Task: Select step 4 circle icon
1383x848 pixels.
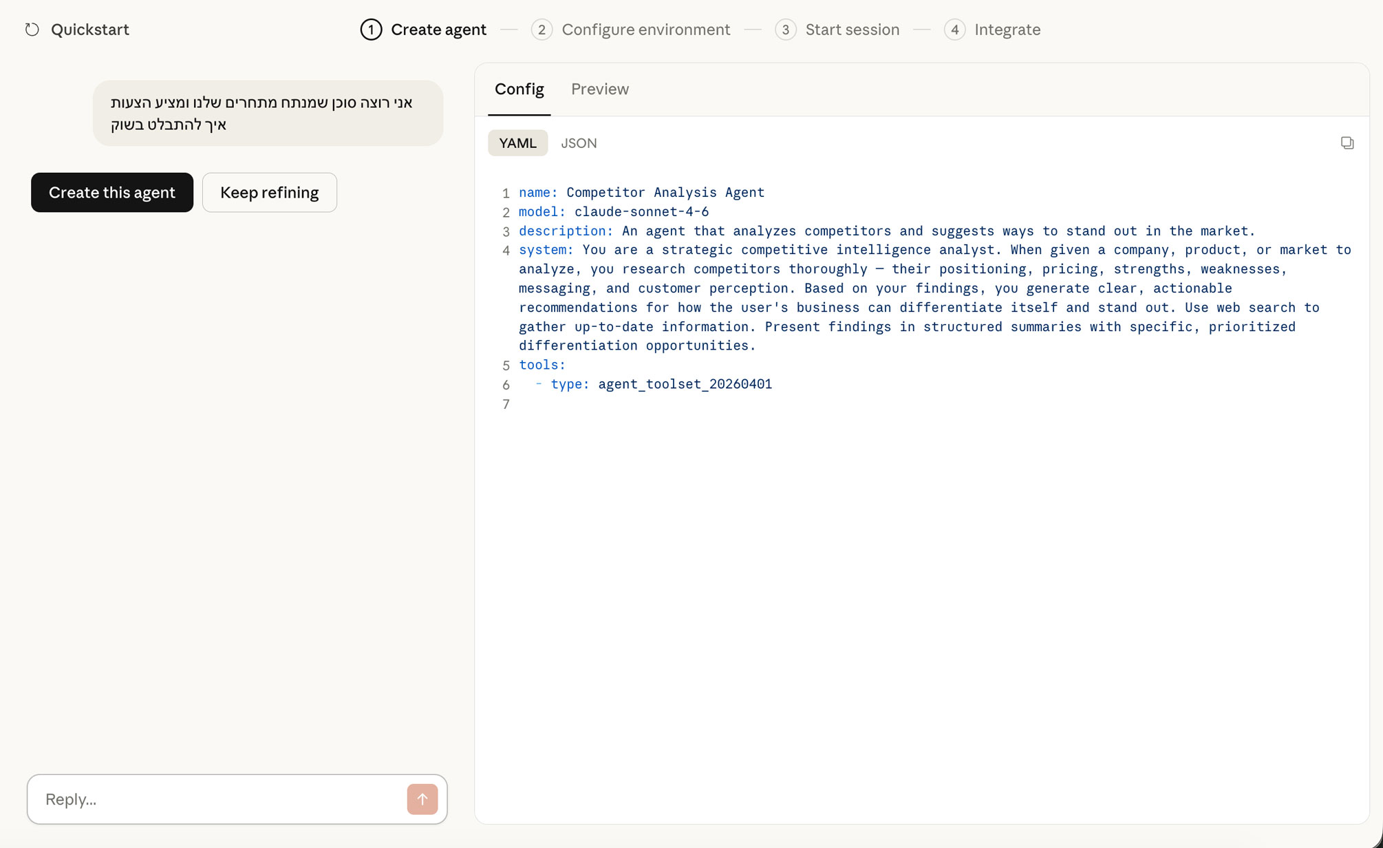Action: point(954,30)
